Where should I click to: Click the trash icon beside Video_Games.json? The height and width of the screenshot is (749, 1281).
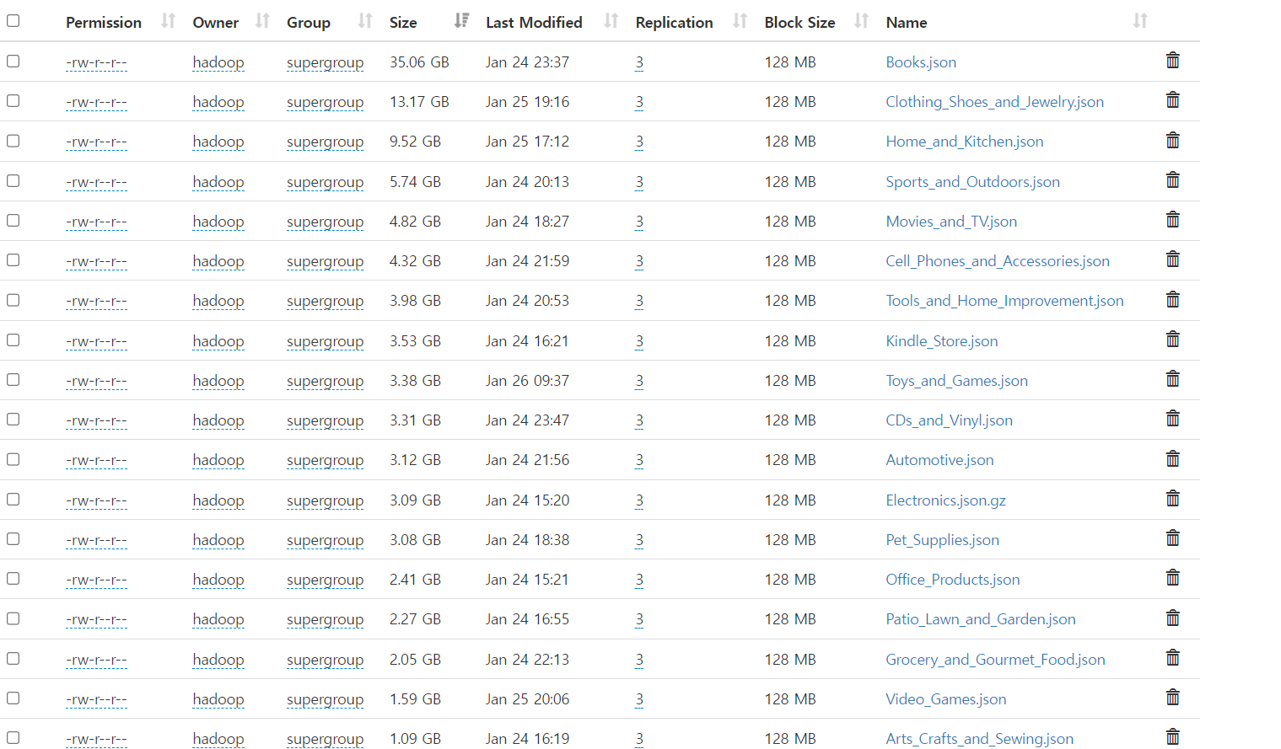(x=1173, y=697)
